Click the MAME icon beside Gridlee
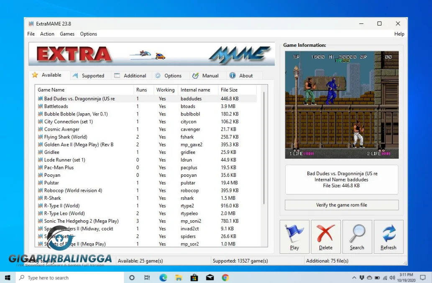This screenshot has width=432, height=283. [40, 152]
